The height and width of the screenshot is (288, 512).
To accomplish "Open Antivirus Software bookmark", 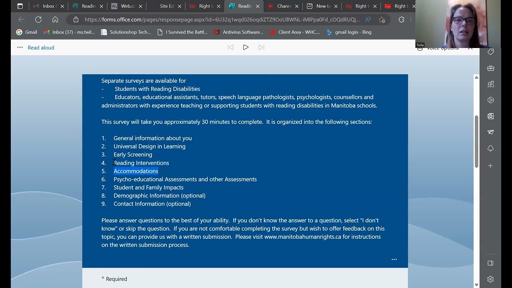I will tap(238, 32).
